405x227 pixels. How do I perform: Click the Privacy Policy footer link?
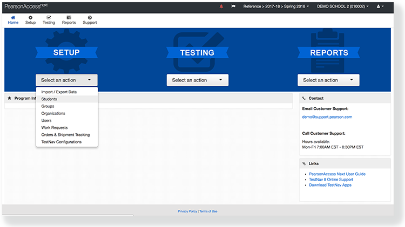[187, 211]
